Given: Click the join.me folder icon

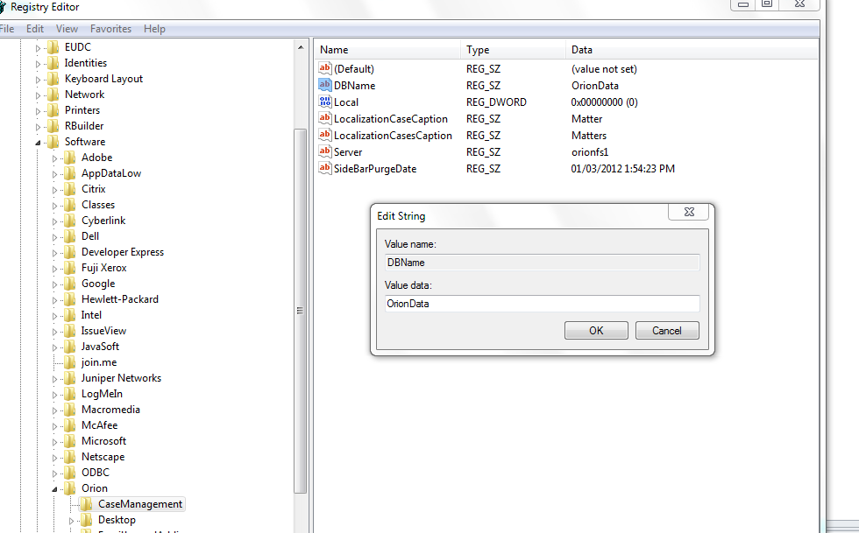Looking at the screenshot, I should coord(69,362).
